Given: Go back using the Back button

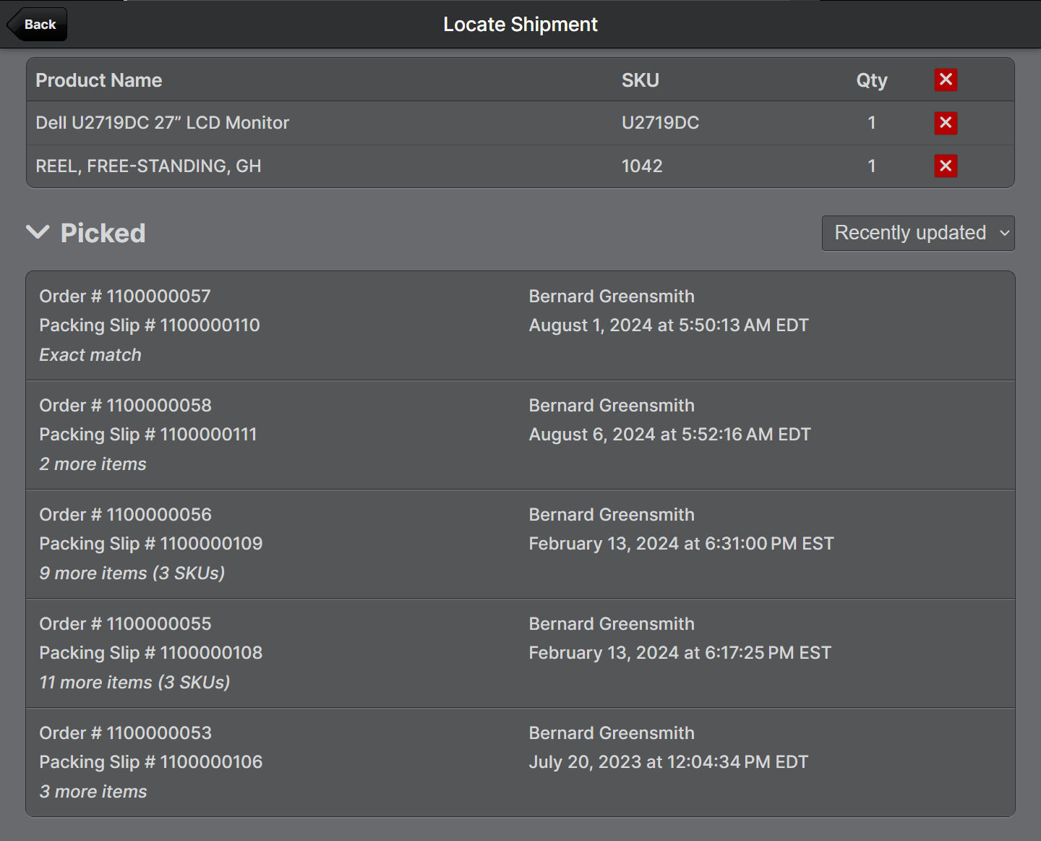Looking at the screenshot, I should (38, 25).
